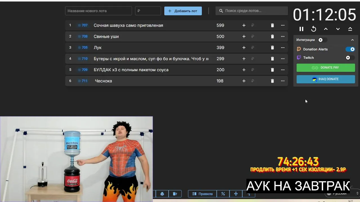360x202 pixels.
Task: Click lot name Сочная шавуха само приговленая
Action: click(x=128, y=25)
